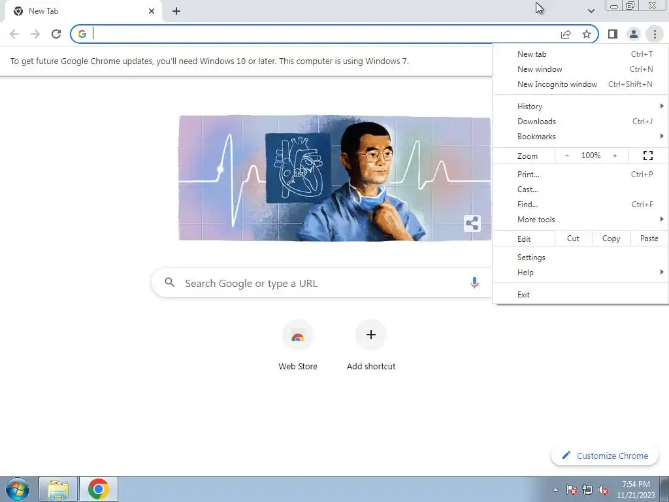Click Cut in the Edit row
669x502 pixels.
573,239
